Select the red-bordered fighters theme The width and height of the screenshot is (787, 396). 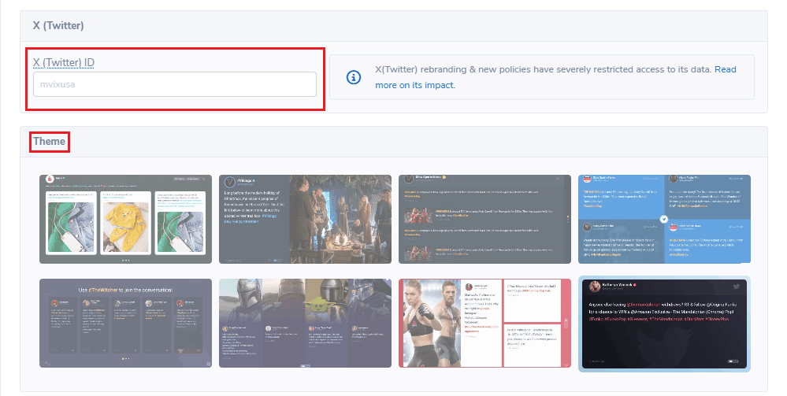coord(484,324)
